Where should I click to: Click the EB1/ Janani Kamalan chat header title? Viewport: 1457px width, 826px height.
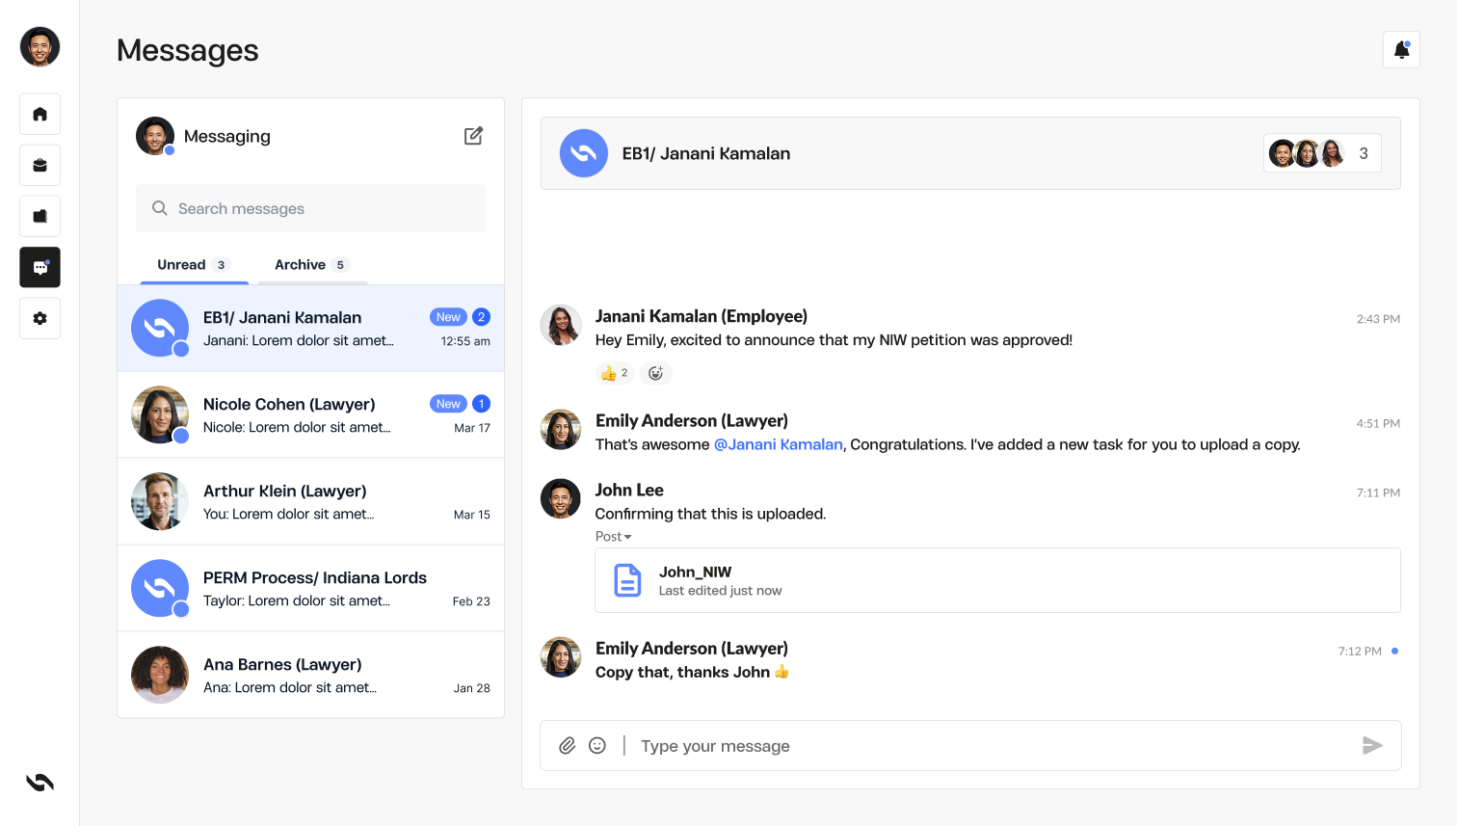(706, 153)
